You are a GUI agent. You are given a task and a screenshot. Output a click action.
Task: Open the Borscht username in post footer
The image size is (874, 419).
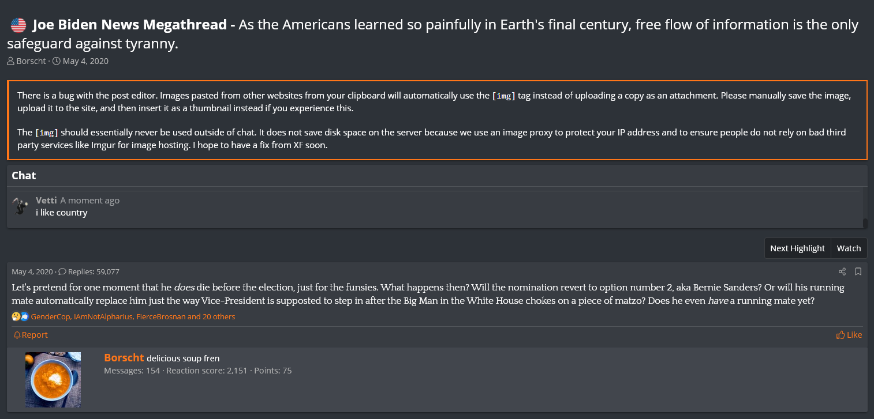point(124,358)
